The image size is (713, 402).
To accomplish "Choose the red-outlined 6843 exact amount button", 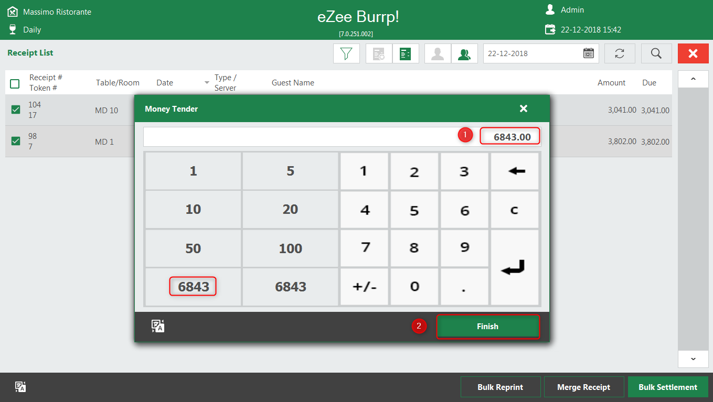I will (x=193, y=287).
